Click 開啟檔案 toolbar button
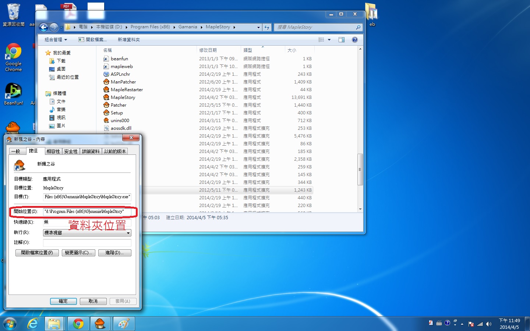This screenshot has height=331, width=530. pyautogui.click(x=93, y=40)
